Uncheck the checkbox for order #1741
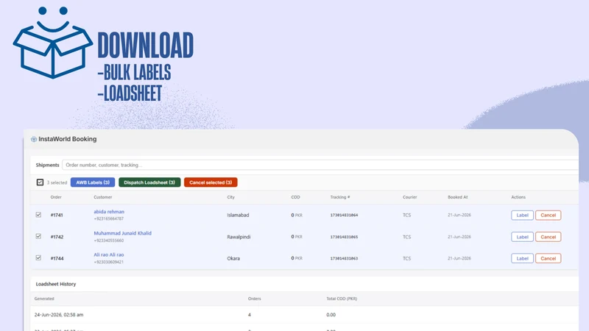The image size is (589, 331). tap(38, 215)
